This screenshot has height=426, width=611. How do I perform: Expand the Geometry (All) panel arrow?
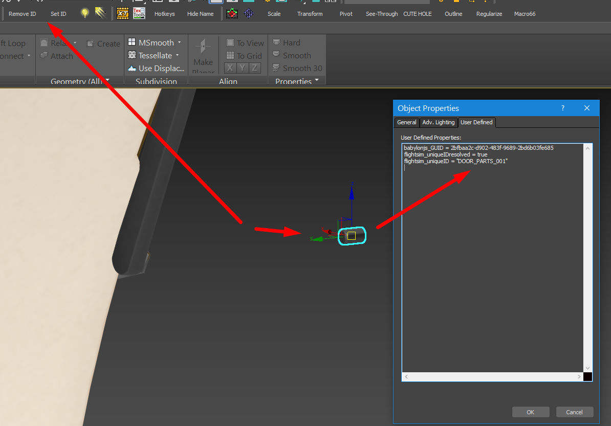(107, 80)
